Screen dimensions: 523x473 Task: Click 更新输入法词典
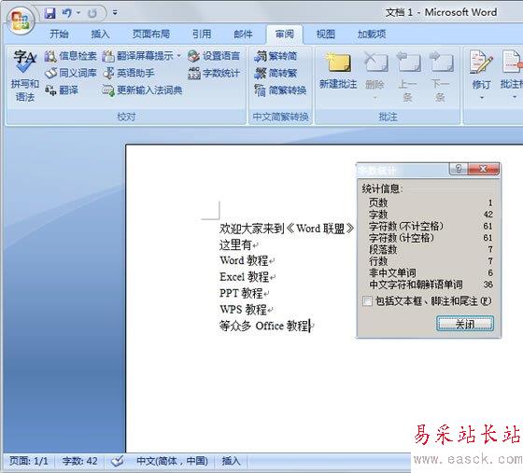(x=142, y=90)
